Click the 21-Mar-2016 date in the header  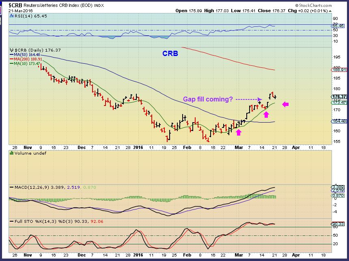(20, 11)
